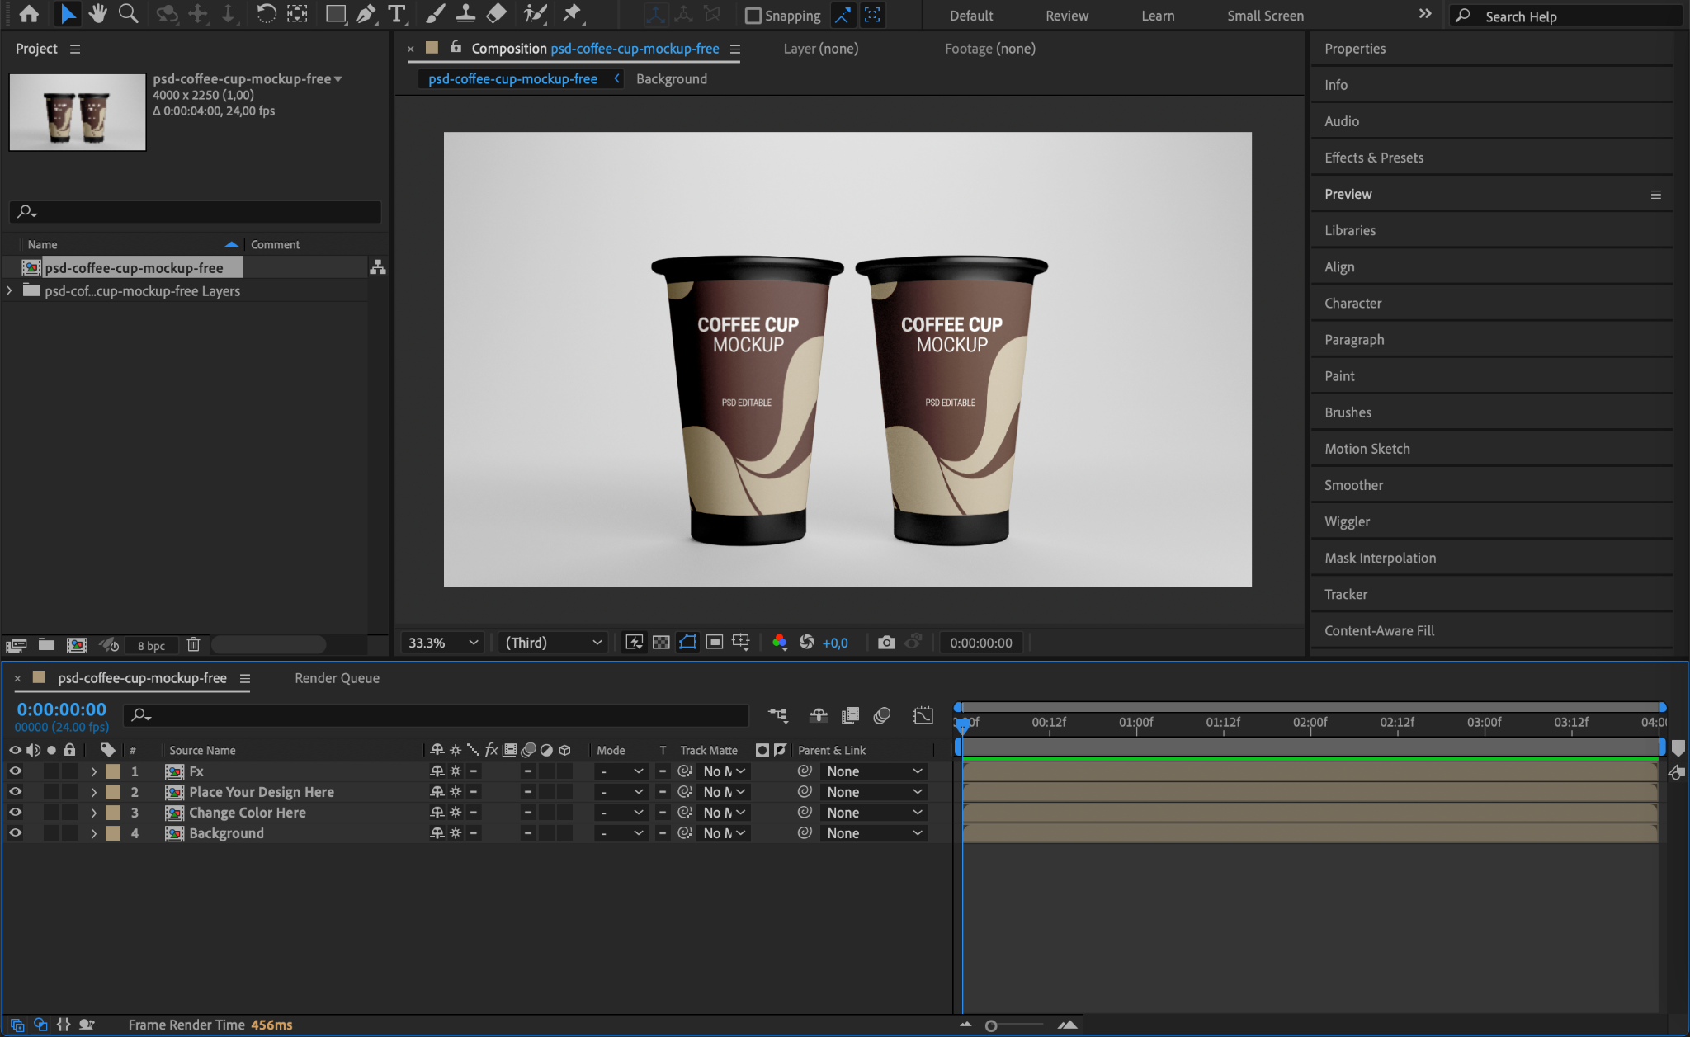The height and width of the screenshot is (1037, 1690).
Task: Hide the Fx layer visibility
Action: coord(15,771)
